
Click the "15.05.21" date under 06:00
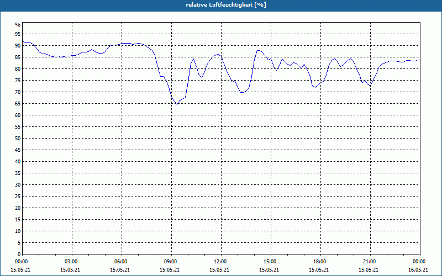120,270
